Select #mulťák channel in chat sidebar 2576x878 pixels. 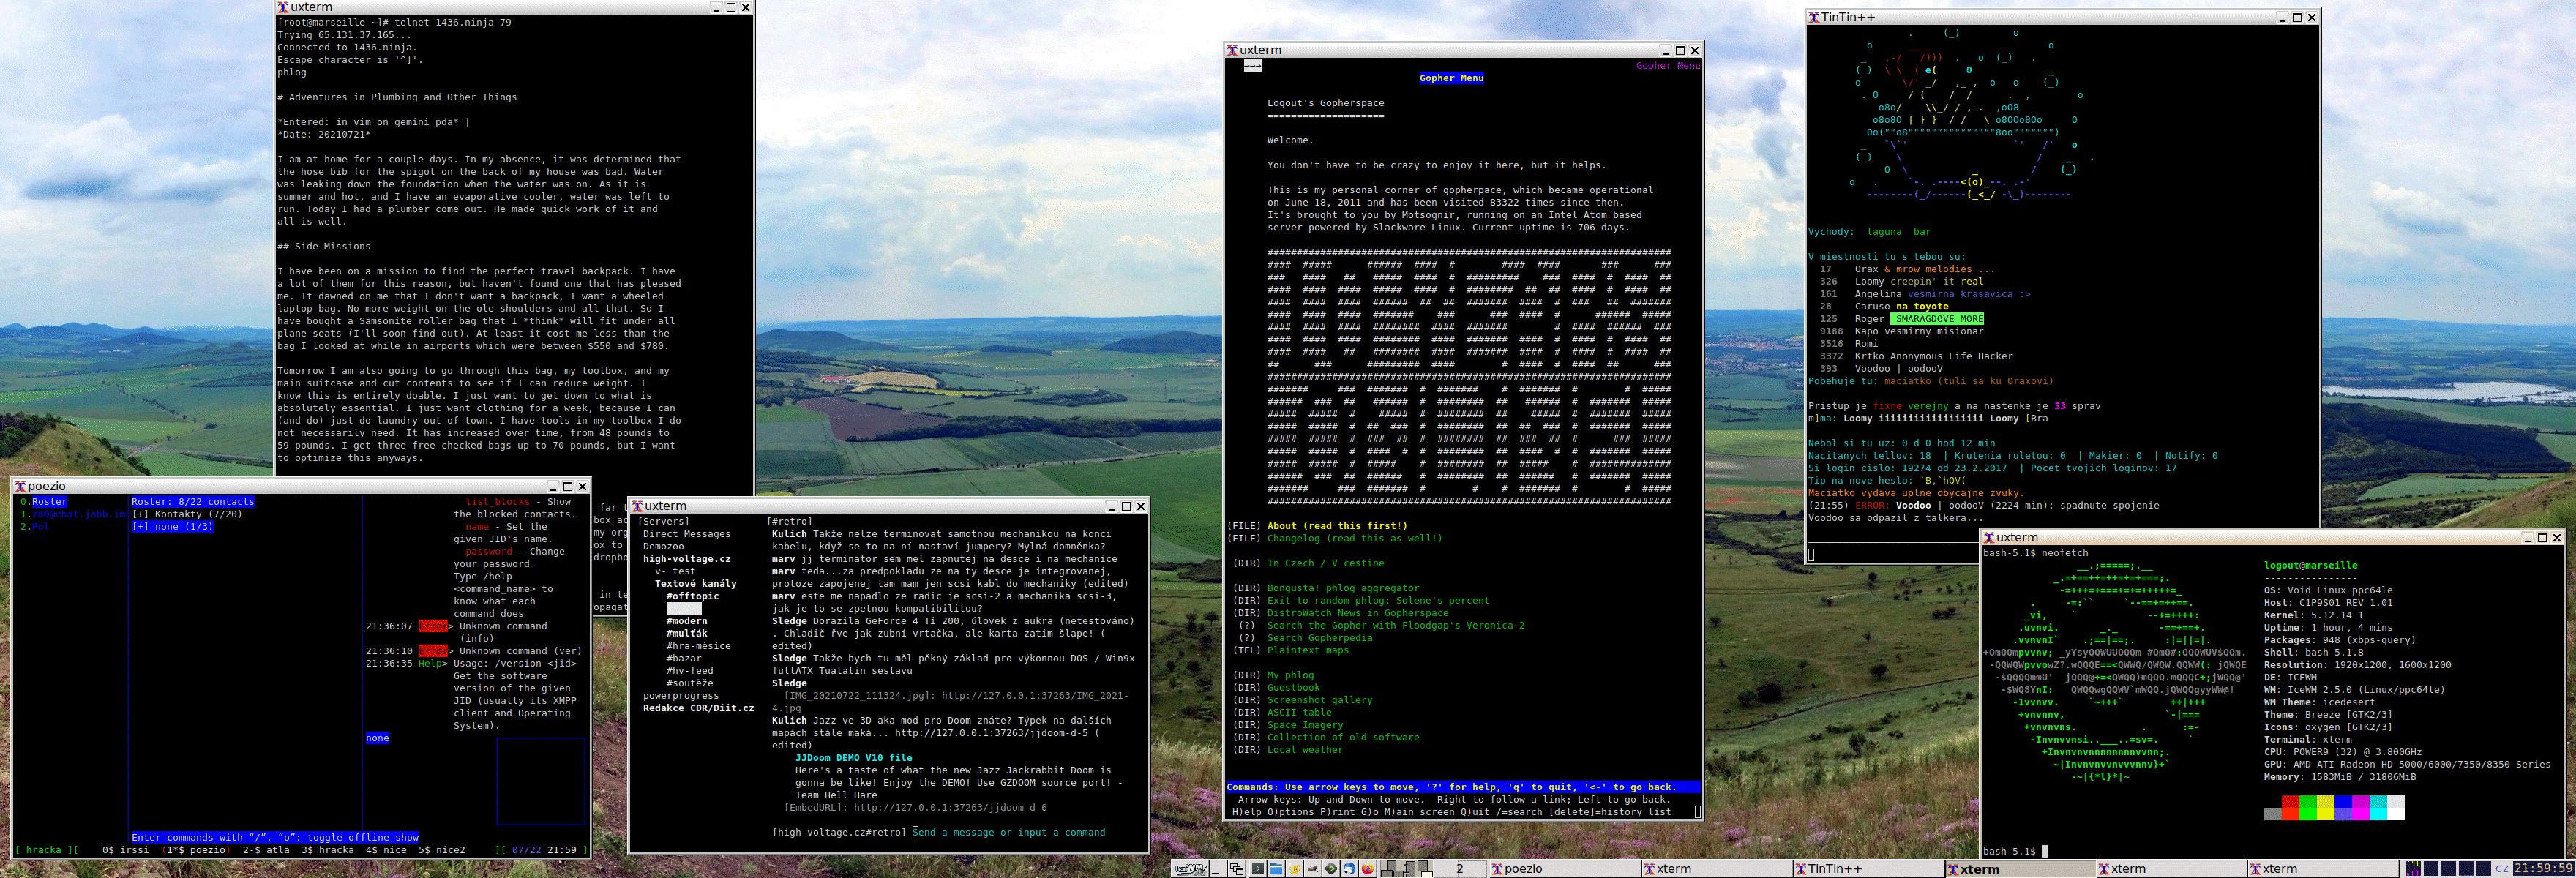pos(687,633)
